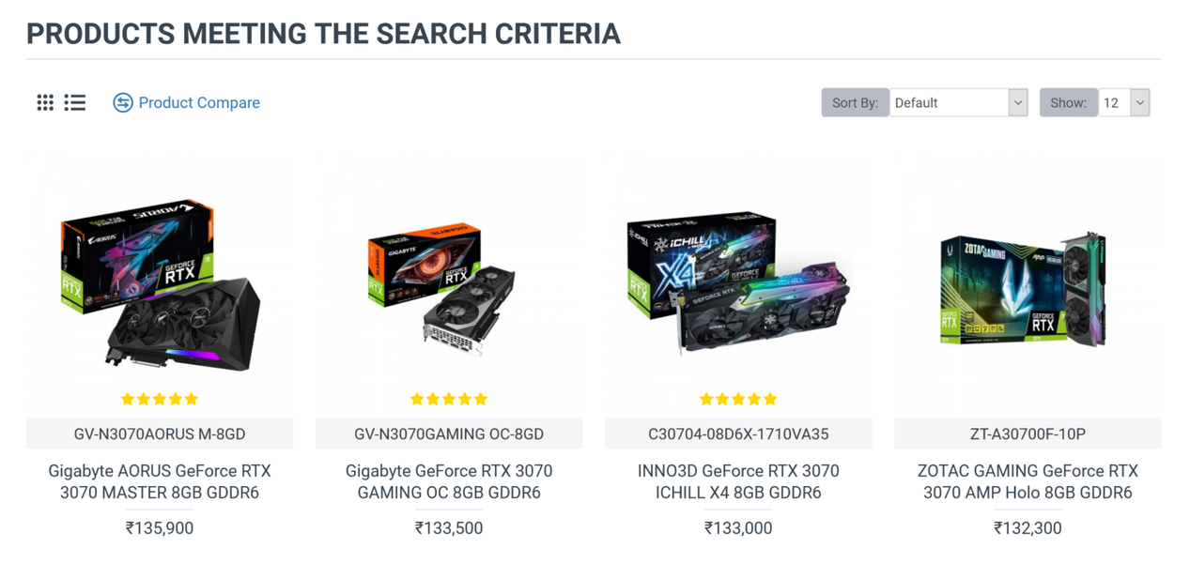Click star rating of Gigabyte AORUS MASTER
The height and width of the screenshot is (563, 1190).
click(160, 399)
